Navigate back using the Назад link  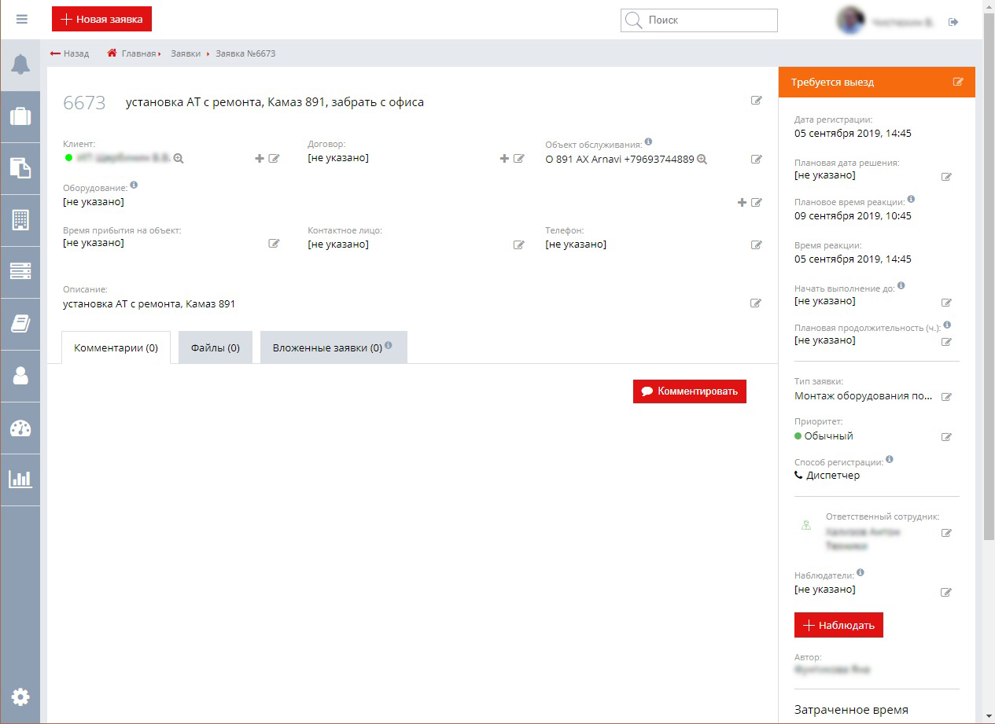pyautogui.click(x=70, y=53)
